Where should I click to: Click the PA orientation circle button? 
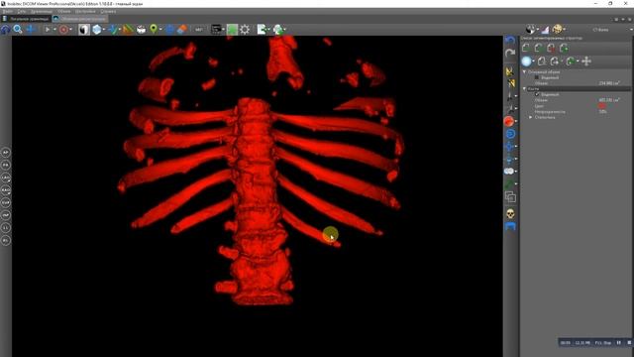6,166
